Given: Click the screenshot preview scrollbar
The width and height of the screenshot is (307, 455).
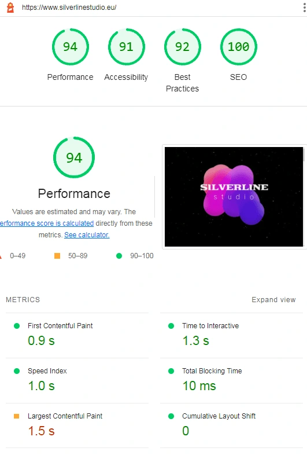Looking at the screenshot, I should pos(304,154).
